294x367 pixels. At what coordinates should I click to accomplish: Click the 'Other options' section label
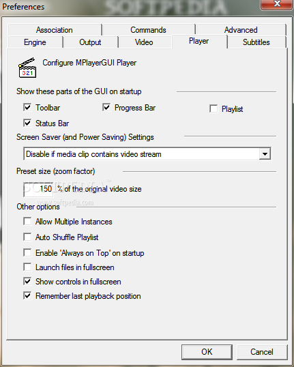[x=38, y=207]
